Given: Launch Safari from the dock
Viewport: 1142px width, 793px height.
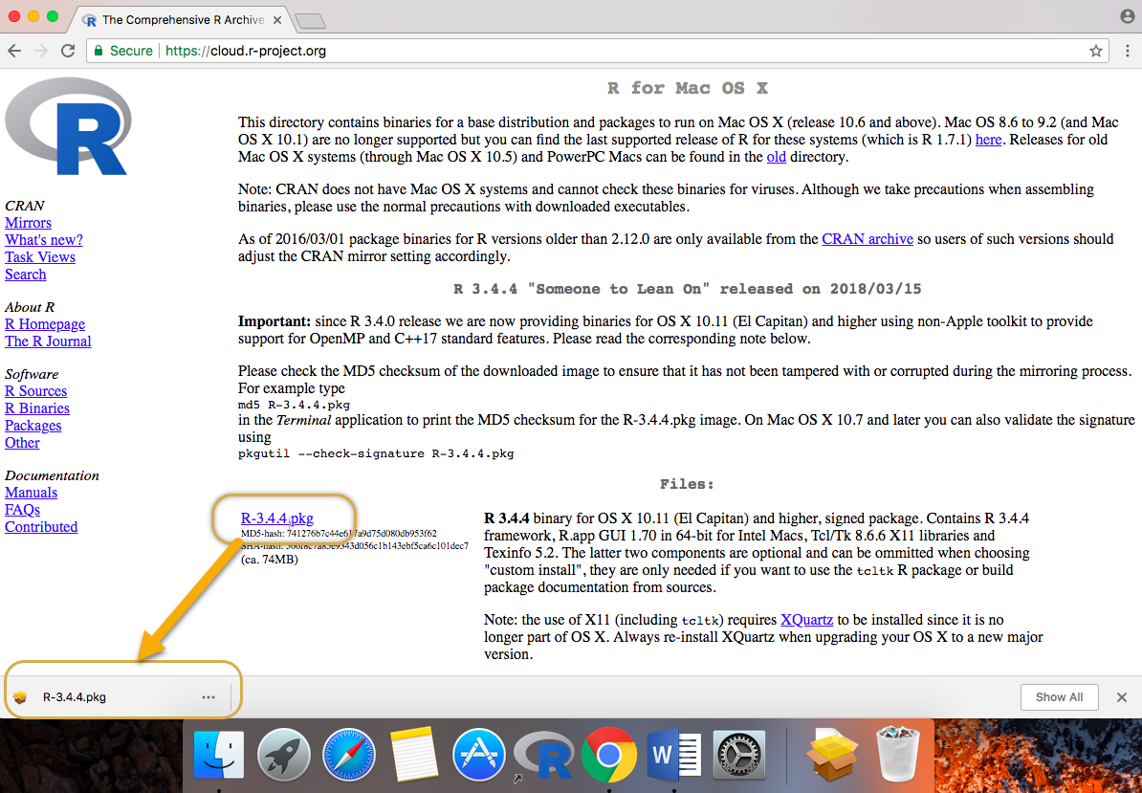Looking at the screenshot, I should pyautogui.click(x=348, y=754).
